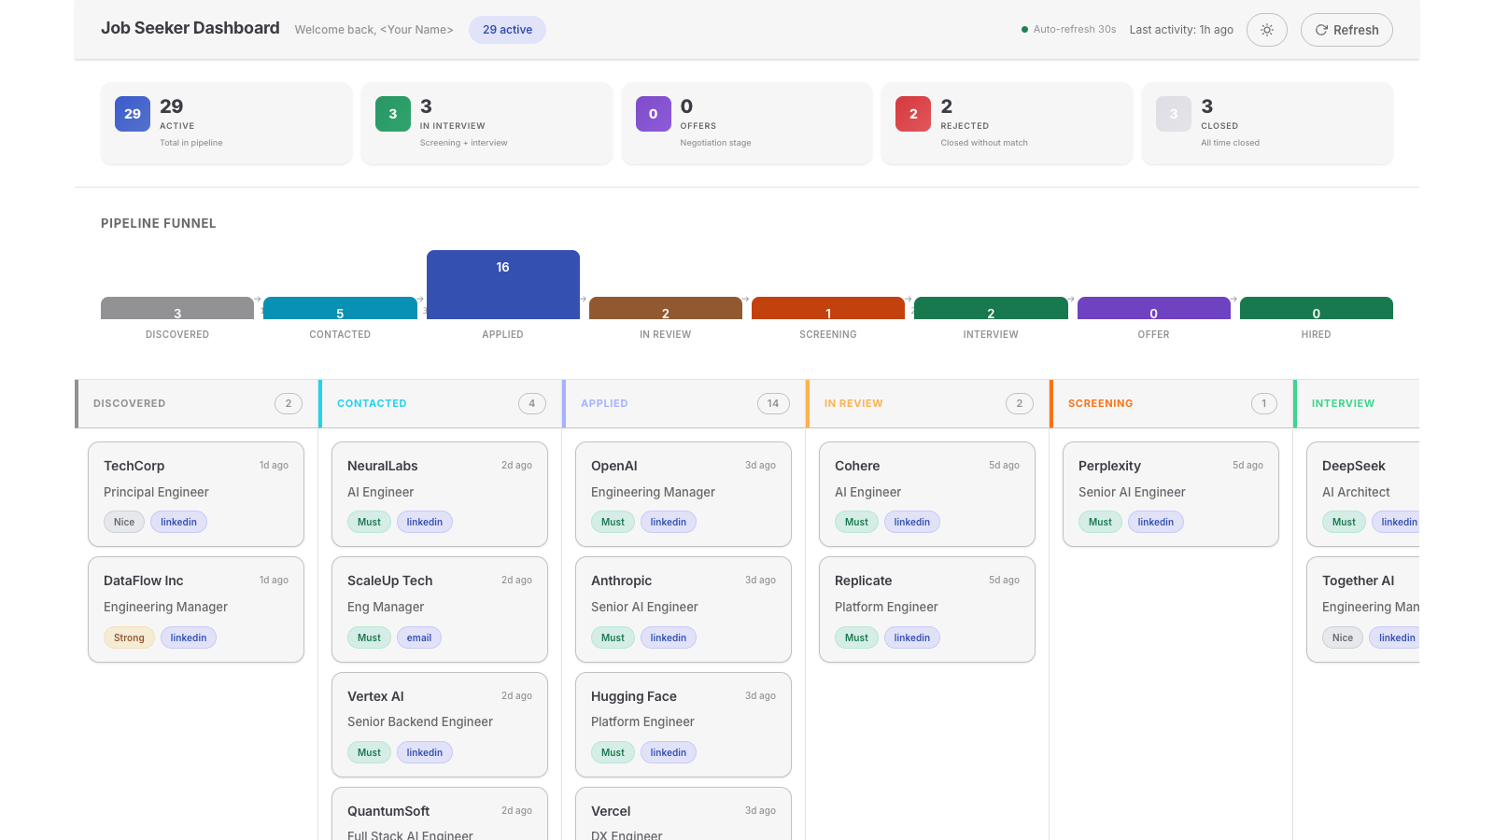Select the gray 3 Closed icon
The image size is (1494, 840).
tap(1174, 114)
